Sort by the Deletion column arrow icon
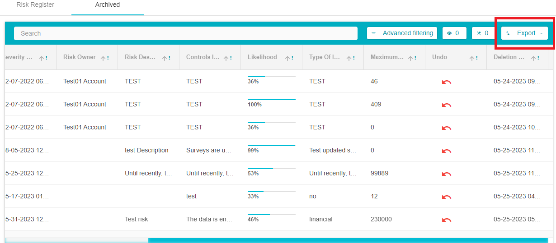 [533, 58]
